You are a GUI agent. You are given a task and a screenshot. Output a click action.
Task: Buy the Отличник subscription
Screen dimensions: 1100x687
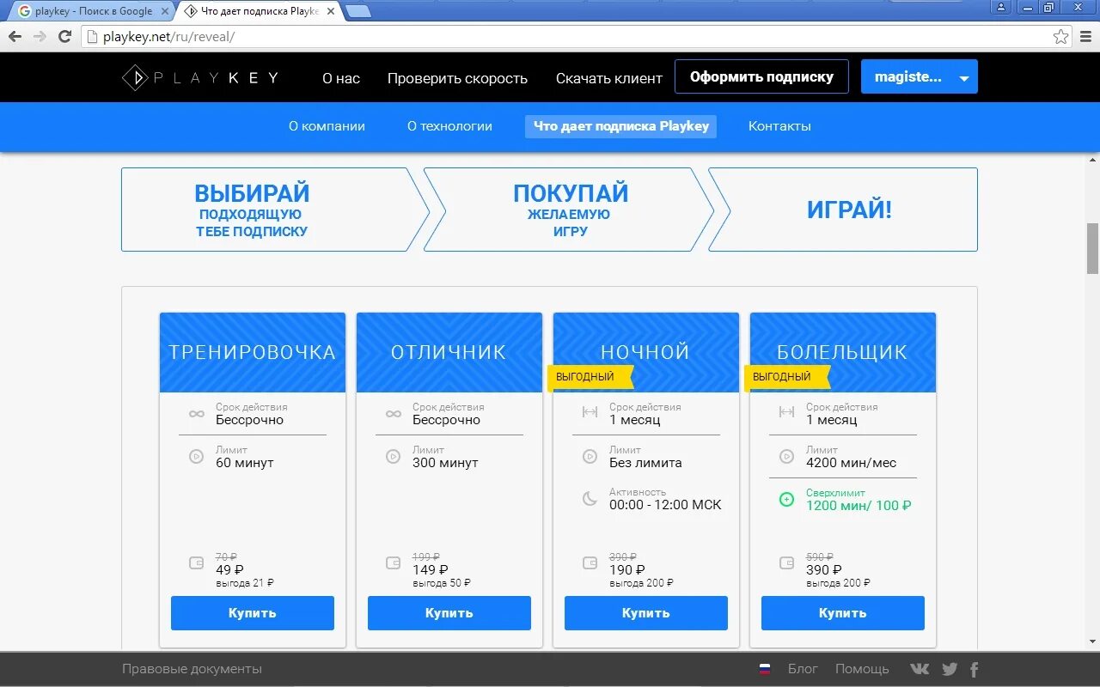449,613
